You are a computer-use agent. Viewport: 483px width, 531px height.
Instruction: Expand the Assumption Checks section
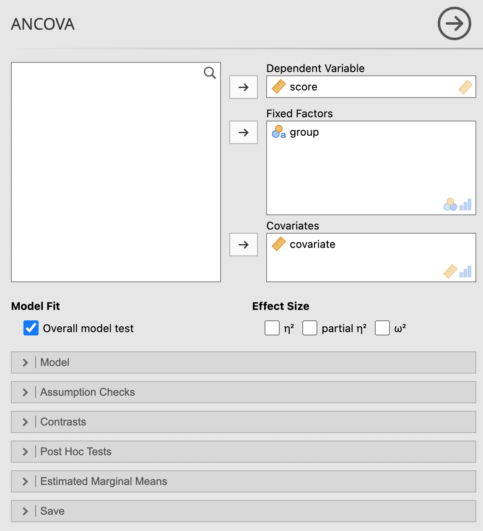click(x=243, y=392)
